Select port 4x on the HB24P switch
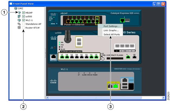The height and width of the screenshot is (111, 170). (x=81, y=21)
